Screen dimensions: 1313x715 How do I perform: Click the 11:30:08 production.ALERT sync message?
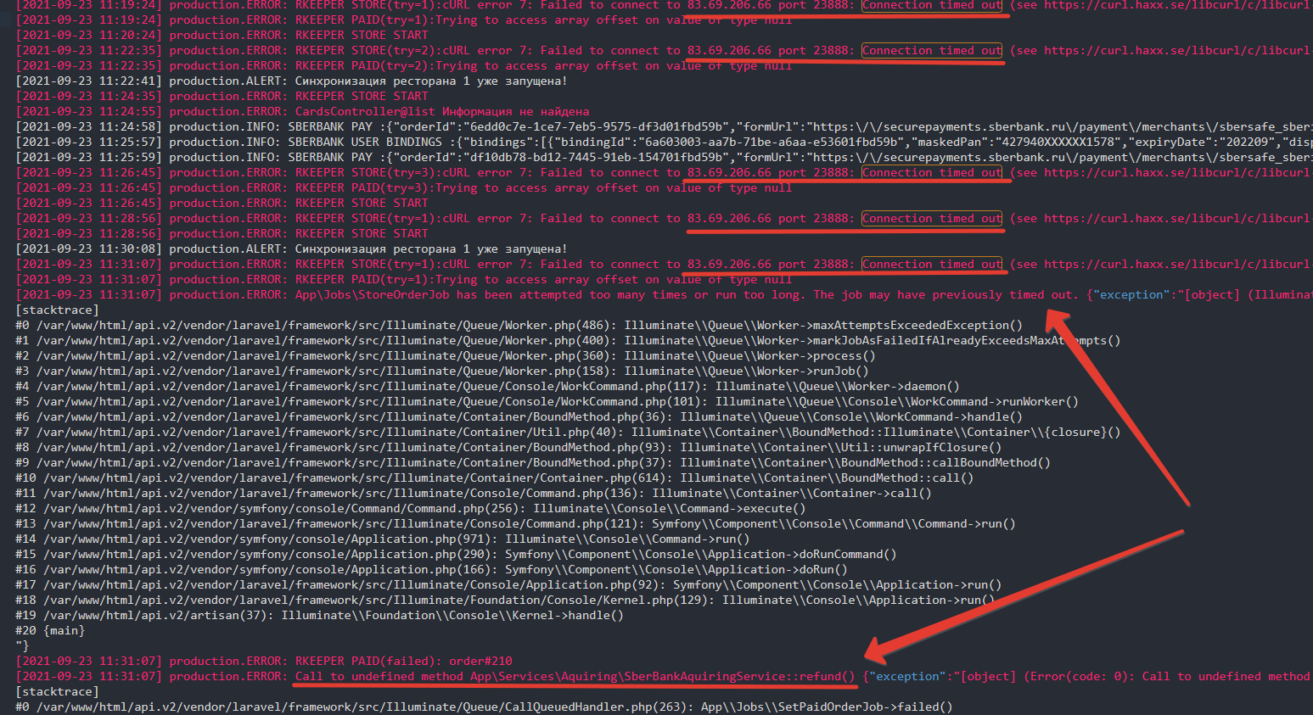tap(430, 249)
